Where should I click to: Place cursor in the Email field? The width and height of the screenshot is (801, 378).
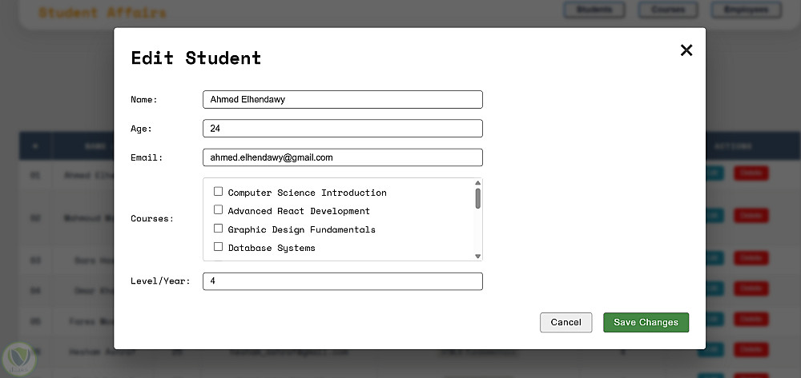point(342,157)
